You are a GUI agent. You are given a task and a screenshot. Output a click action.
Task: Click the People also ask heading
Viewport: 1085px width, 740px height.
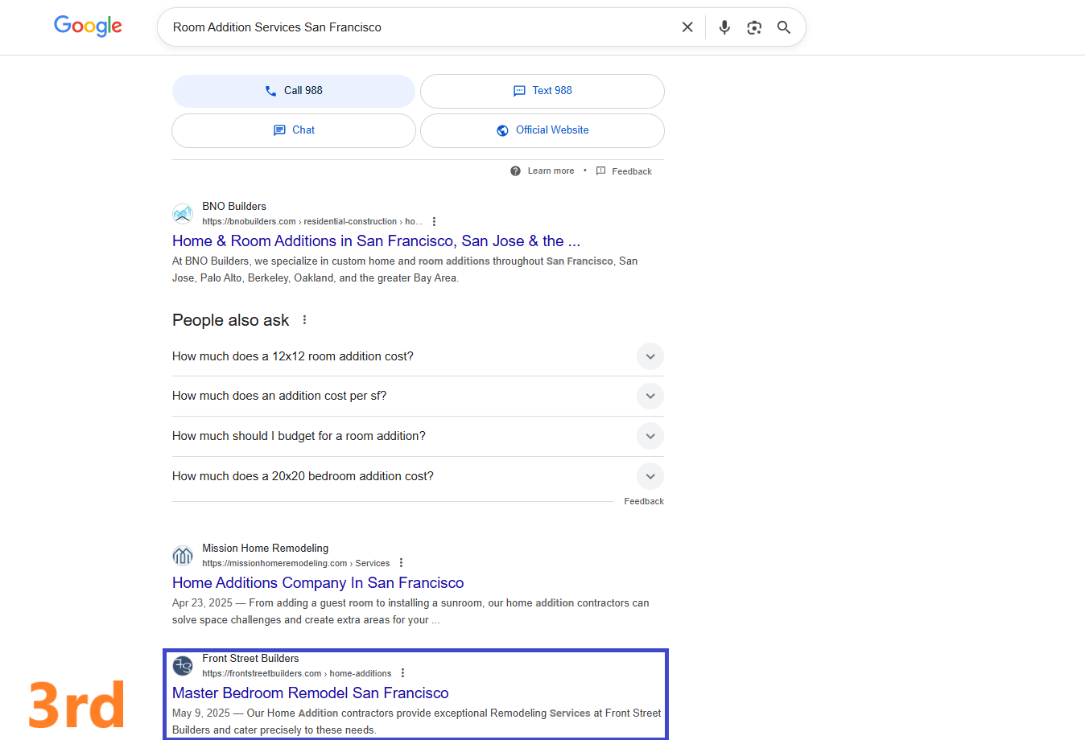pos(230,320)
